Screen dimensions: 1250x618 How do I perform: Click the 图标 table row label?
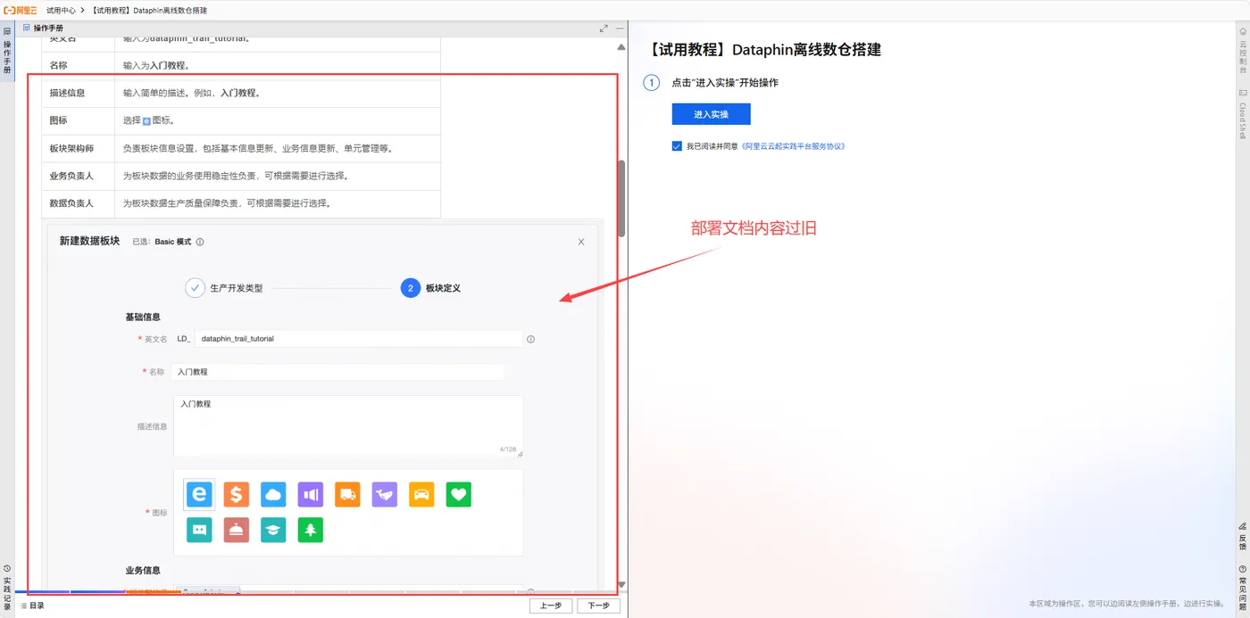click(x=59, y=120)
